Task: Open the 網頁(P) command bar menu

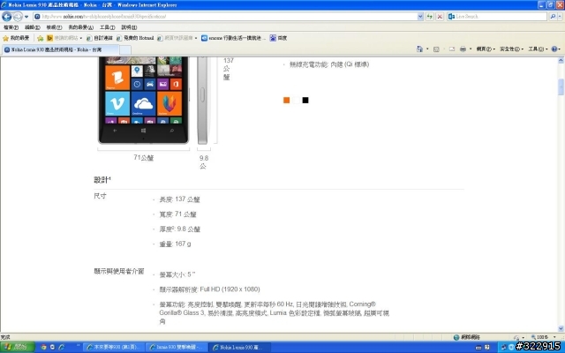Action: (x=486, y=49)
